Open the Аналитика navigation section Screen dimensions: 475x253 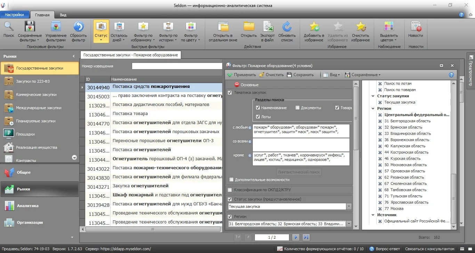tap(40, 206)
